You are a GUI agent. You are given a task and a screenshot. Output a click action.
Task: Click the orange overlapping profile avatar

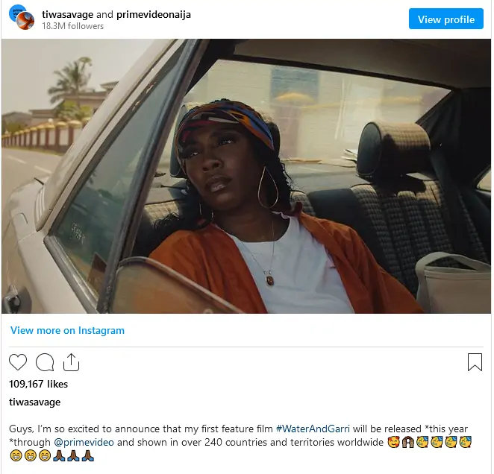pos(27,22)
